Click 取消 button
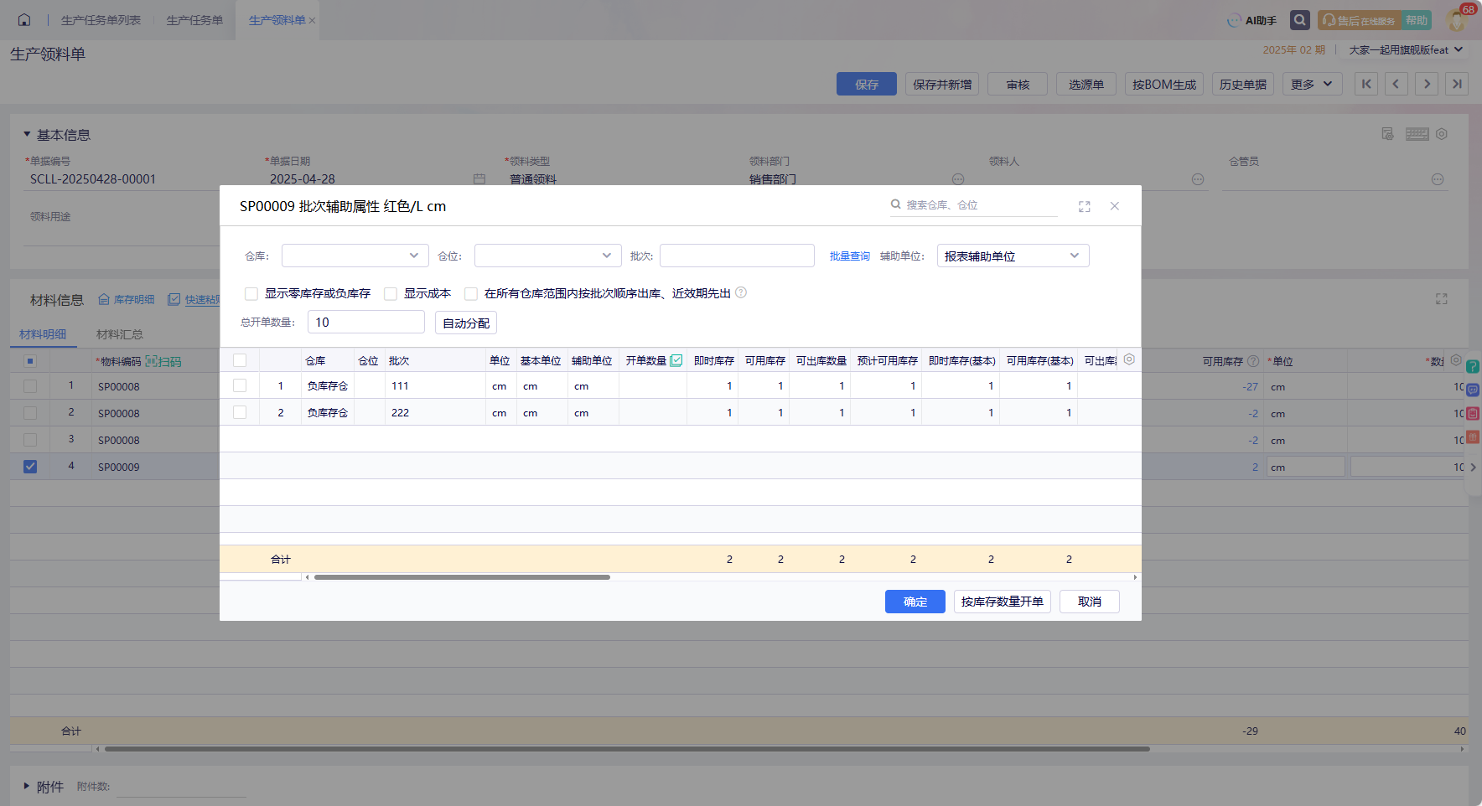This screenshot has width=1482, height=806. click(1090, 602)
